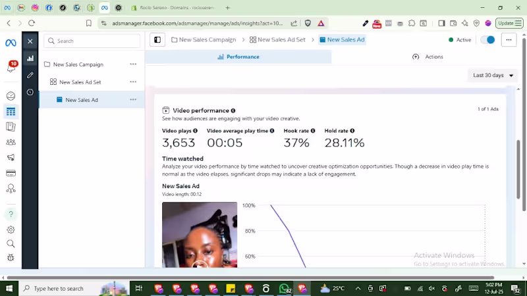Open Ads reporting pages icon
Screen dimensions: 527x296
click(x=11, y=126)
